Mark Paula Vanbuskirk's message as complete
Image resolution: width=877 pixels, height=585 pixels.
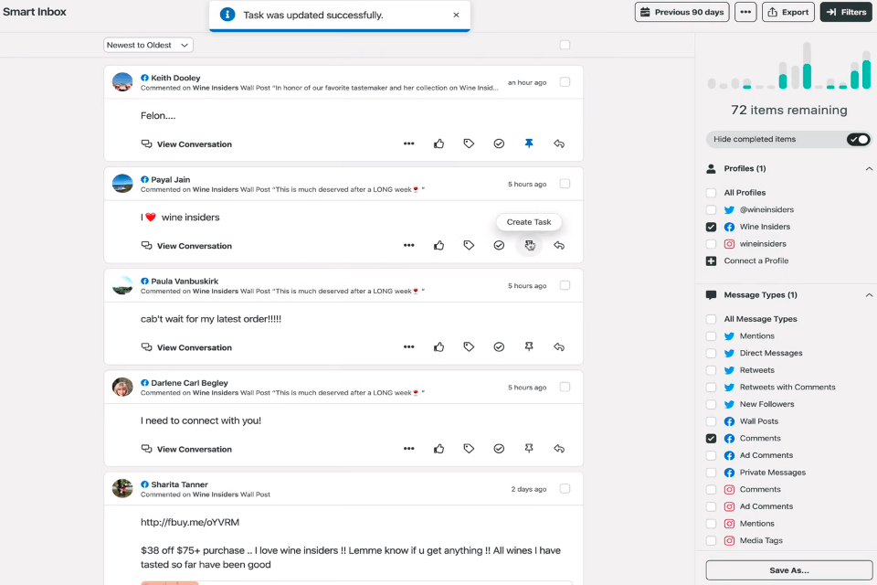point(499,347)
